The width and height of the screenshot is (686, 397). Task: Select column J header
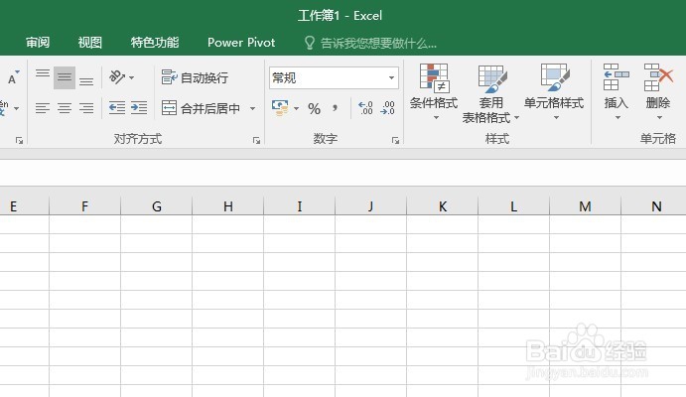pyautogui.click(x=371, y=206)
